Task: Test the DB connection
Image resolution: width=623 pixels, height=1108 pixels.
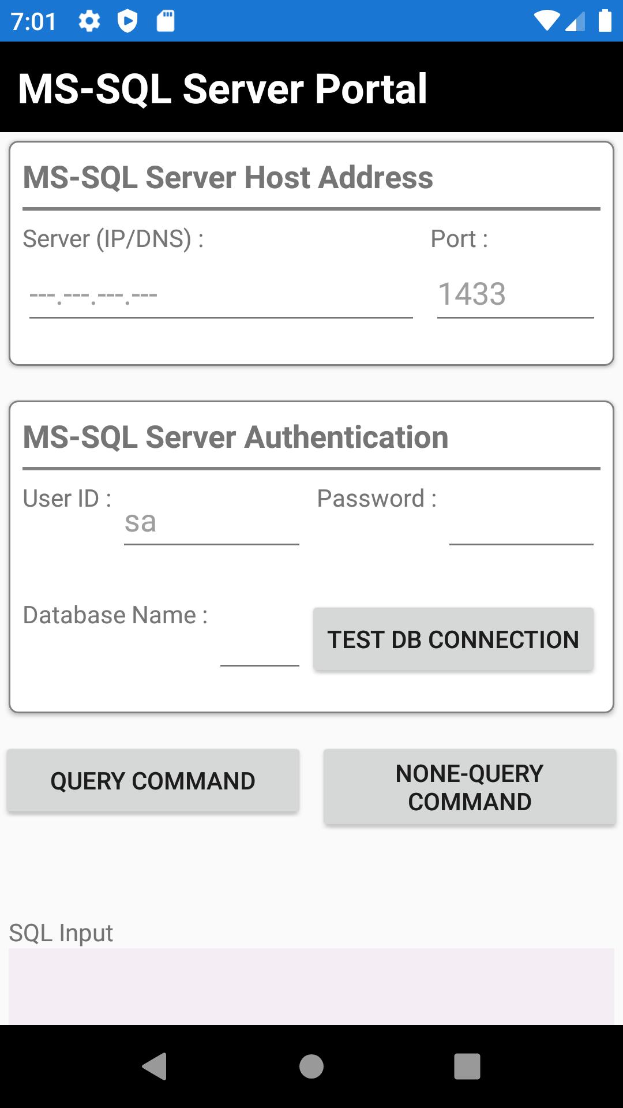Action: 453,639
